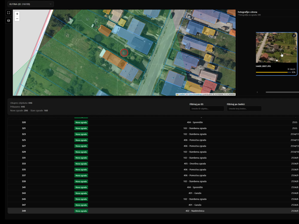Select table row with ID 325
The height and width of the screenshot is (224, 299).
tap(153, 140)
